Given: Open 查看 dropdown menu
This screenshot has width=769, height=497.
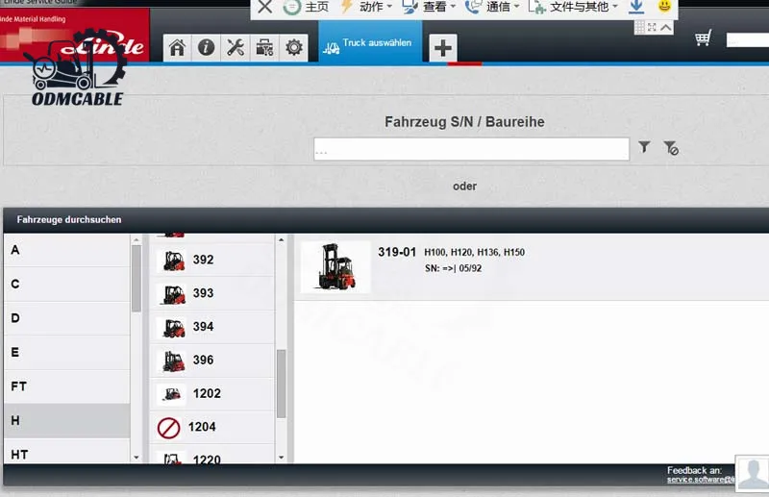Looking at the screenshot, I should pos(429,7).
